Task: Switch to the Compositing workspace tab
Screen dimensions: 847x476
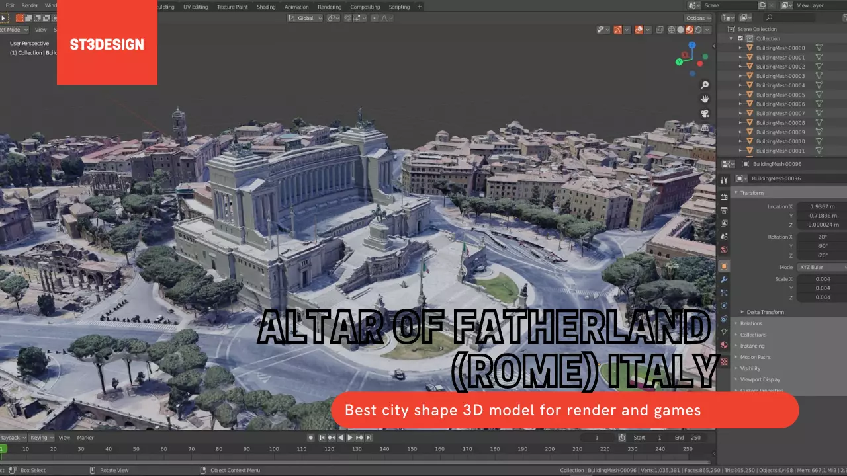Action: click(x=365, y=7)
